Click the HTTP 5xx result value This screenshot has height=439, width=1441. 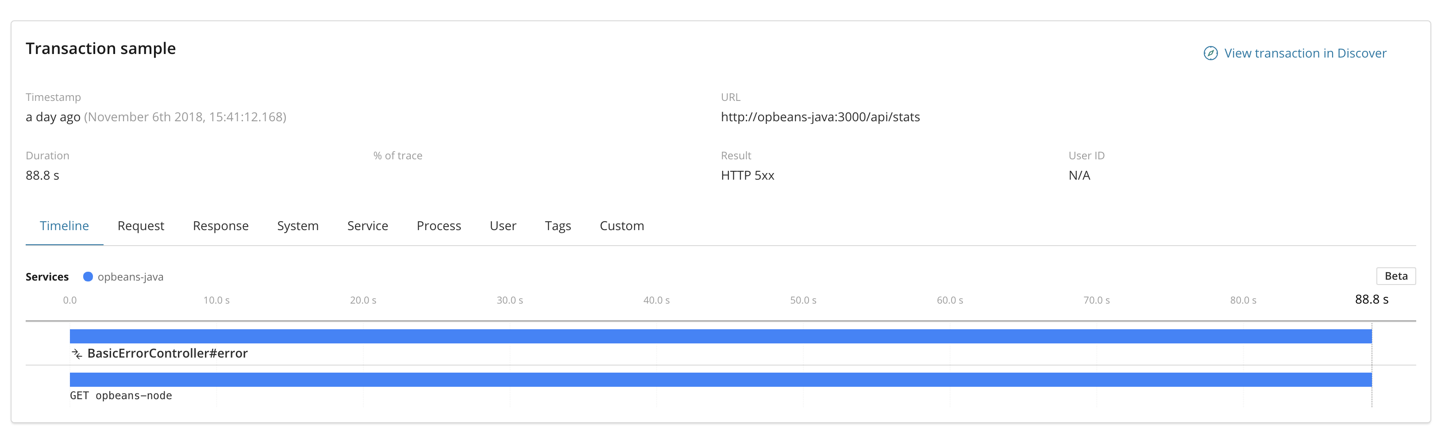(x=748, y=175)
